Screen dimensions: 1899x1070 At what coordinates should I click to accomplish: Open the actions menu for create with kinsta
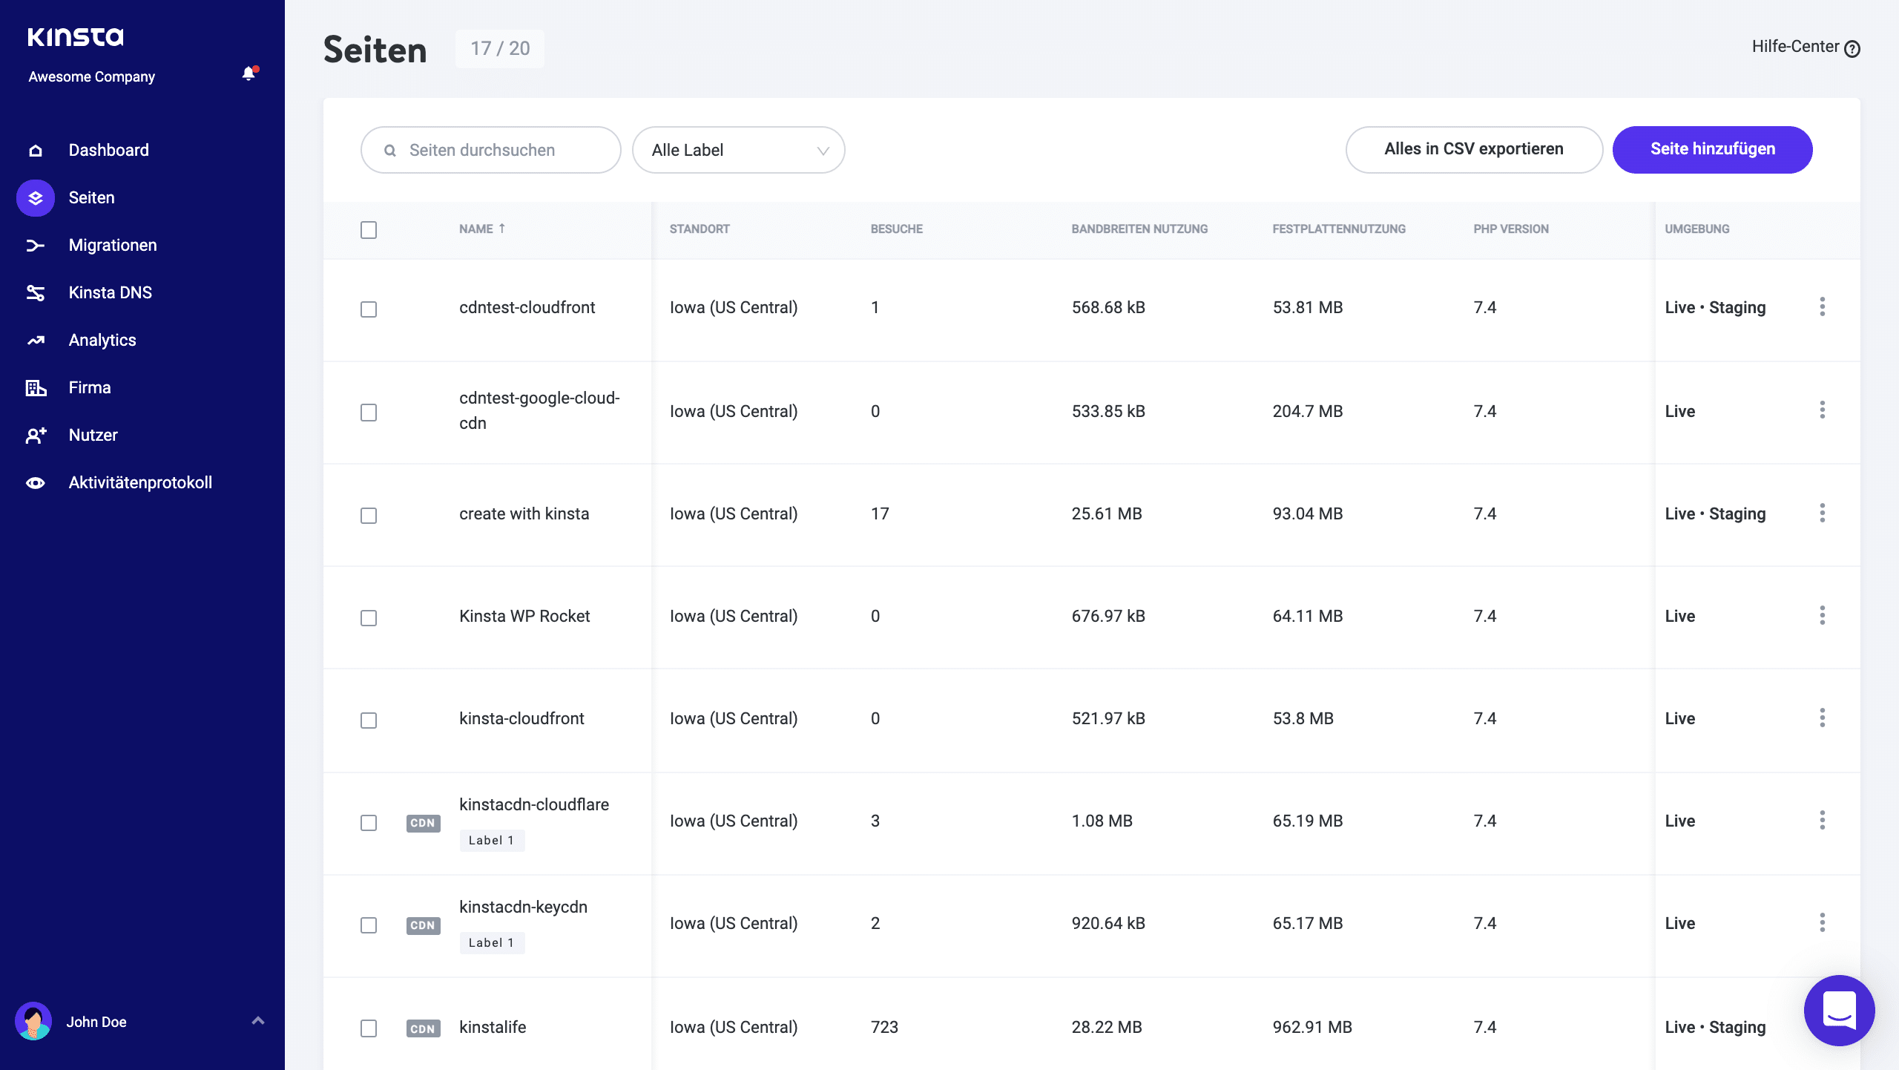coord(1823,513)
